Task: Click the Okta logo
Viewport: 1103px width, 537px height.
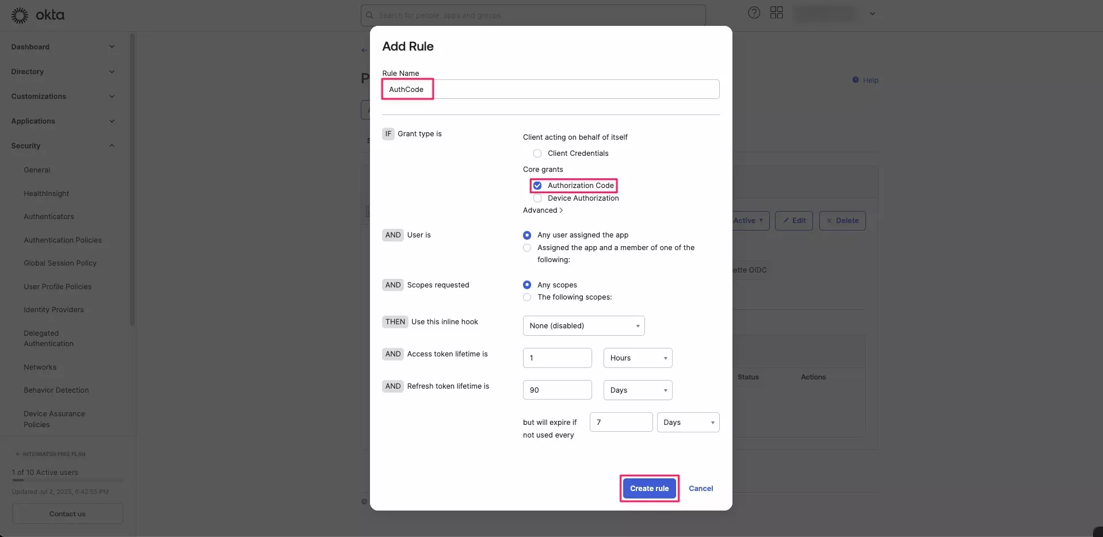Action: click(38, 15)
